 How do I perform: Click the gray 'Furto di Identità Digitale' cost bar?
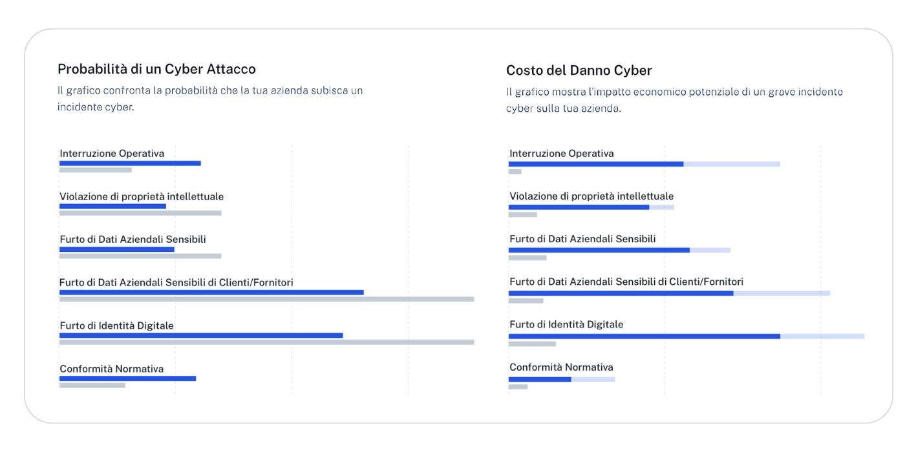pos(532,344)
